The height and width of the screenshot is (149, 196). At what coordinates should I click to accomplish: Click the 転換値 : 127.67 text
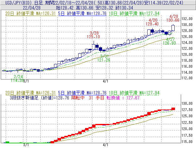point(123,98)
